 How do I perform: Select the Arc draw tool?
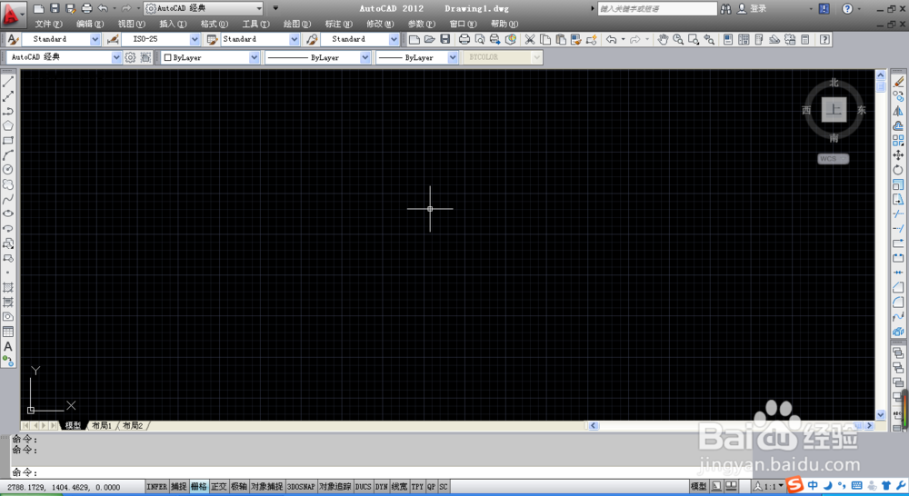(8, 155)
